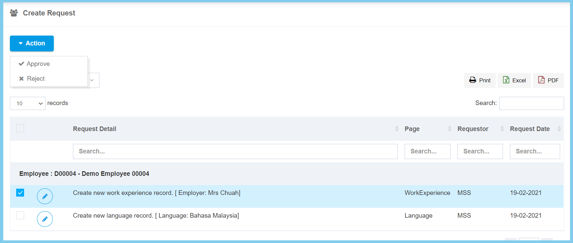Sort the Requestor column using its arrows
This screenshot has width=573, height=243.
(x=502, y=129)
